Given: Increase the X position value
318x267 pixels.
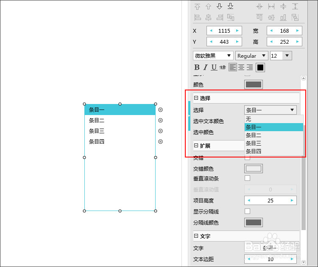Looking at the screenshot, I should point(237,31).
